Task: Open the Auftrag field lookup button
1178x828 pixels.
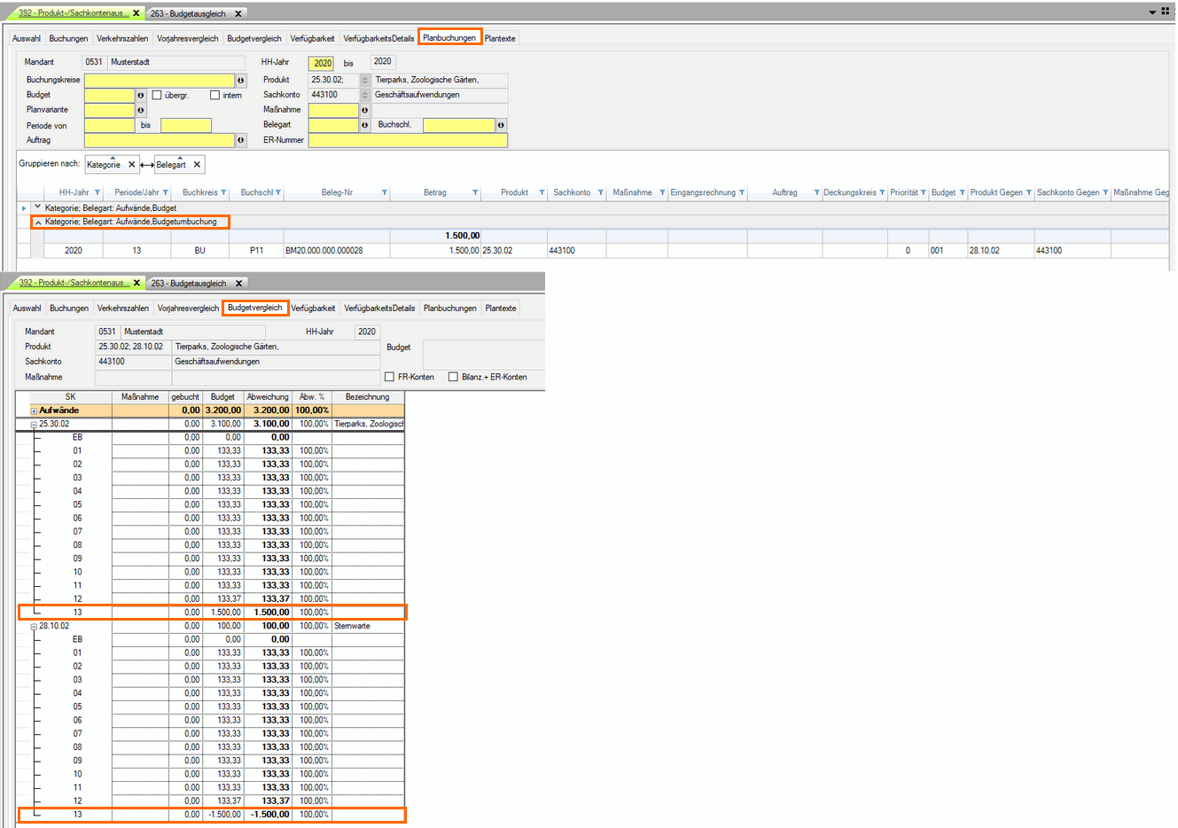Action: 240,140
